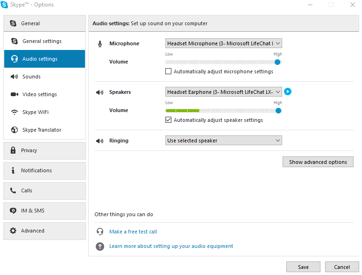
Task: Expand the IM & SMS section
Action: (44, 211)
